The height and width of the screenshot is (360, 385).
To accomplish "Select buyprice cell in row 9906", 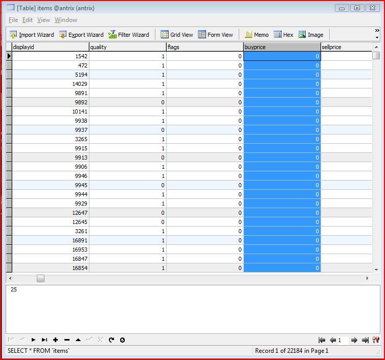I will pyautogui.click(x=282, y=167).
